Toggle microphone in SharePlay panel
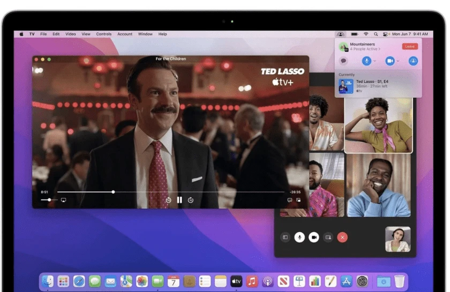The width and height of the screenshot is (450, 292). click(366, 61)
